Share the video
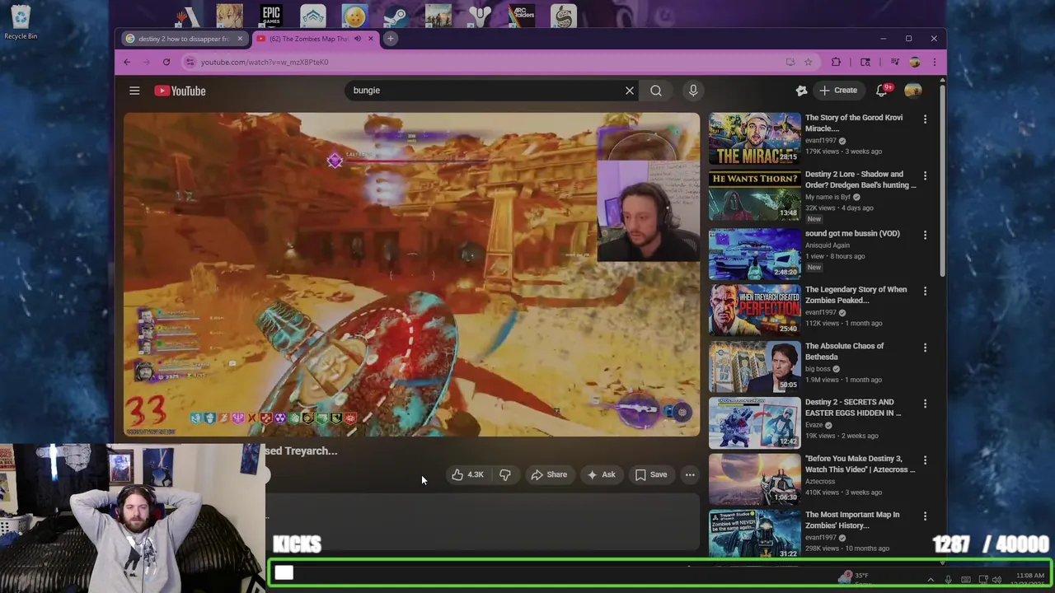The width and height of the screenshot is (1055, 593). (549, 474)
